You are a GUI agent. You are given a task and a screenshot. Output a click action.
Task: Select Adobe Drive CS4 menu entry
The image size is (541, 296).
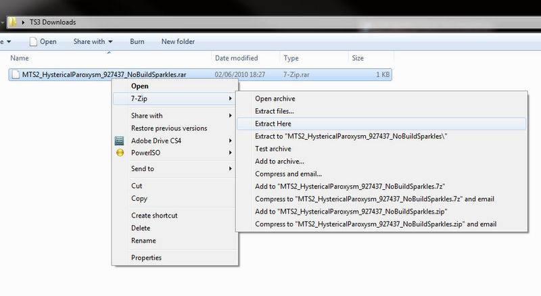point(156,141)
